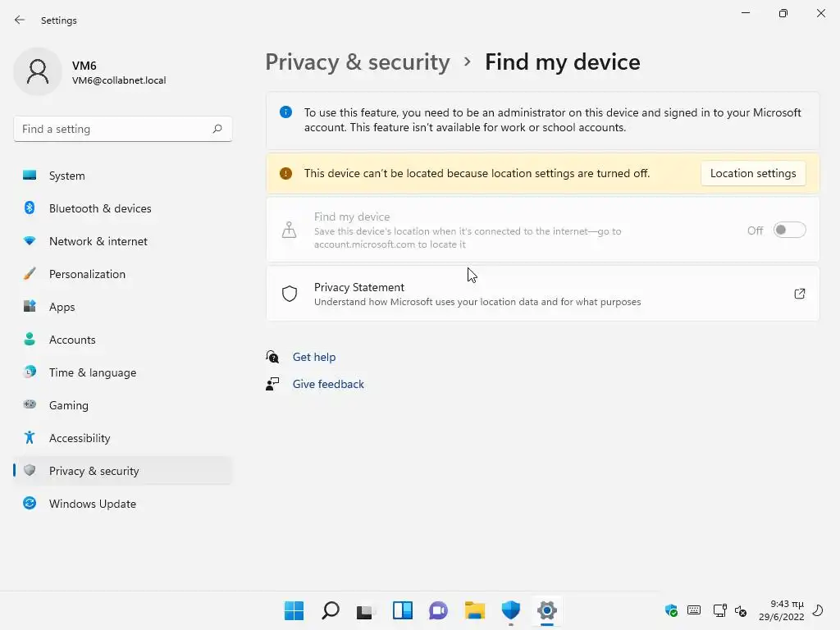Open the System settings category
Image resolution: width=840 pixels, height=630 pixels.
point(66,176)
